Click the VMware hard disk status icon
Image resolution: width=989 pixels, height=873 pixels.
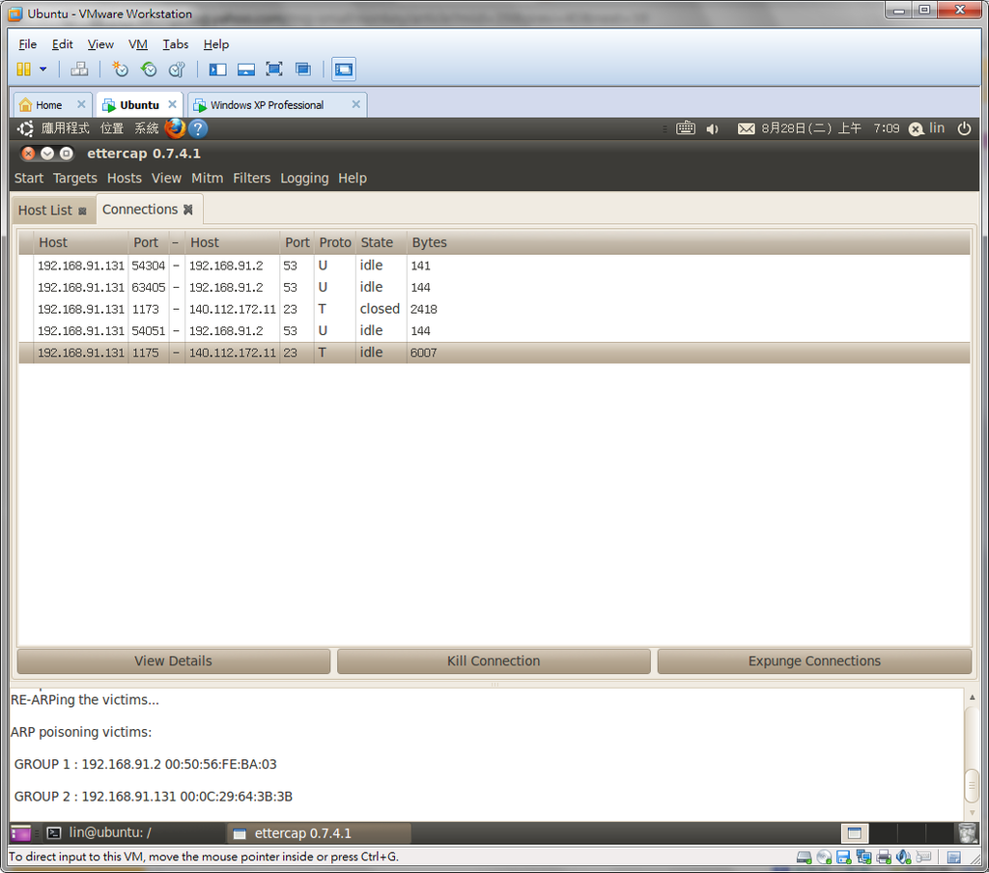click(804, 858)
